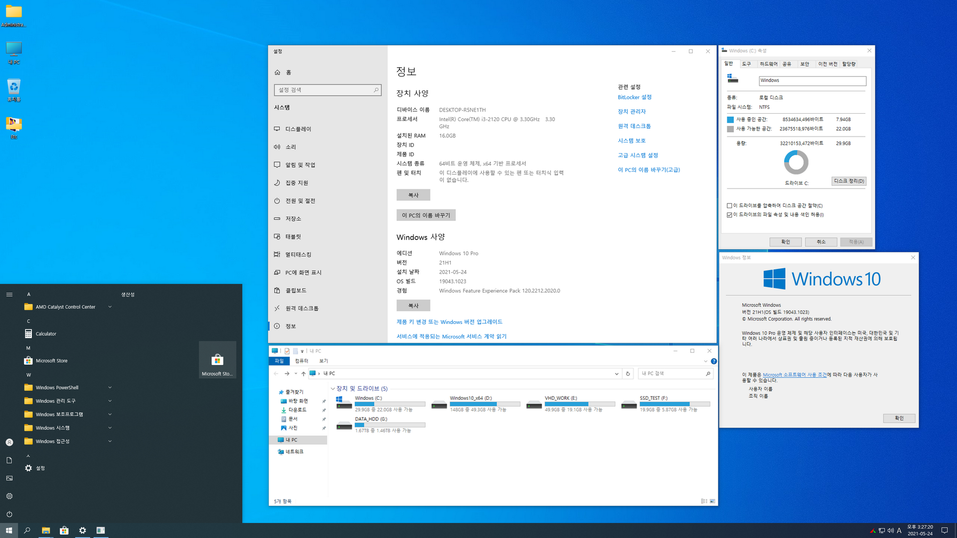This screenshot has height=538, width=957.
Task: Expand Windows 접근성 folder
Action: (110, 441)
